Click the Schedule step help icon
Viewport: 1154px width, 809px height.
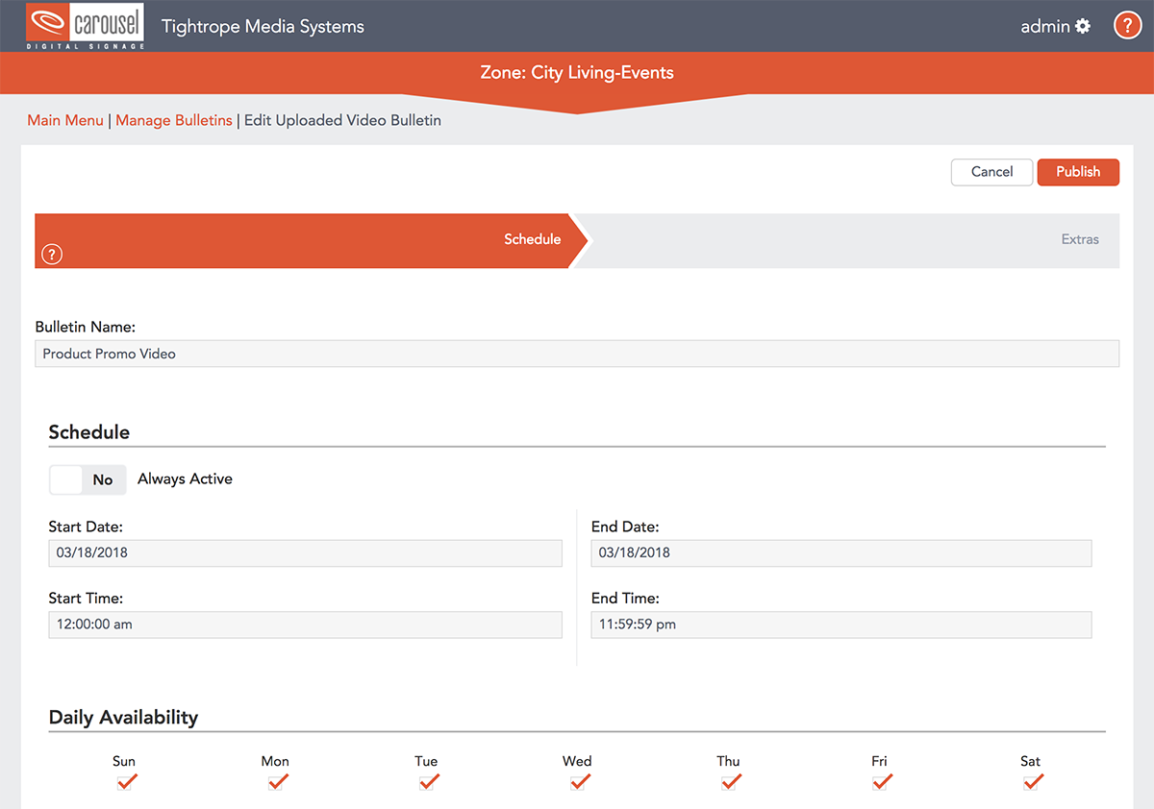[x=52, y=254]
